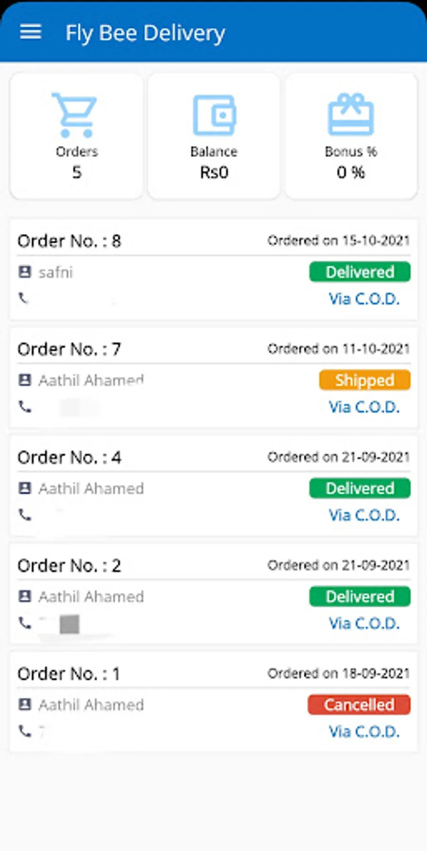
Task: Call the customer for Order No. 7
Action: pos(25,407)
